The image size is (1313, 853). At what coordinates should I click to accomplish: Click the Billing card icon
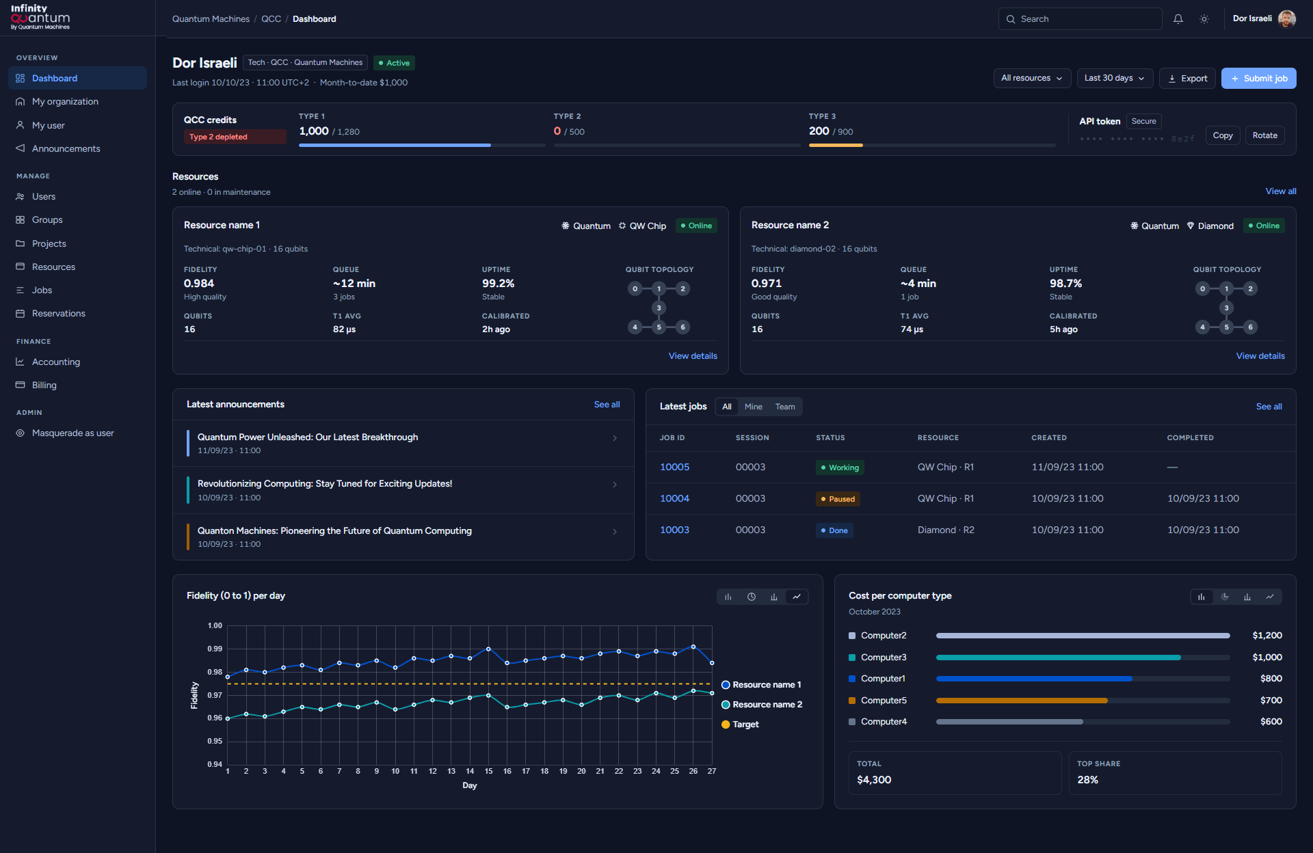pos(20,385)
